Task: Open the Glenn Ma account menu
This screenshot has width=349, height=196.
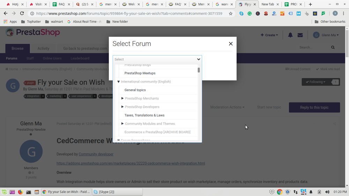Action: point(326,35)
